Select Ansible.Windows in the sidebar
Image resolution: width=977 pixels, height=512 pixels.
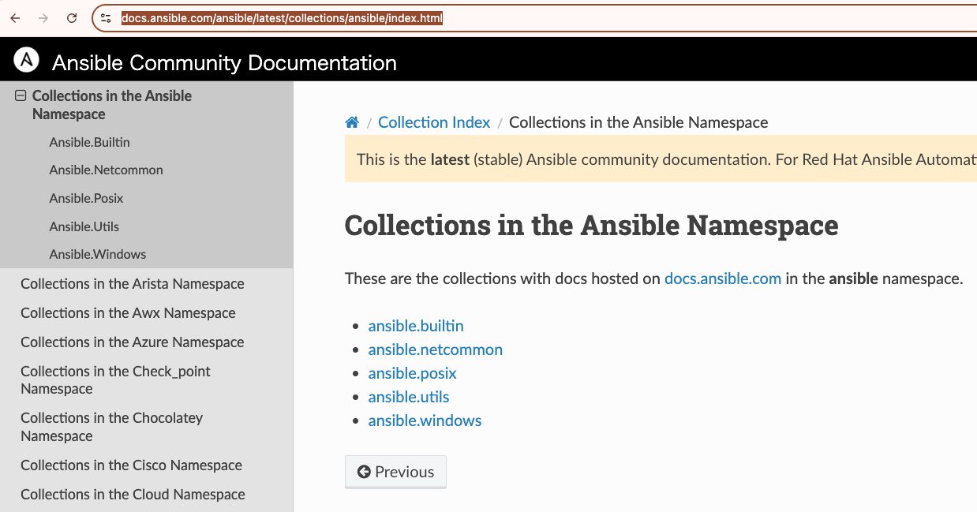click(x=97, y=254)
